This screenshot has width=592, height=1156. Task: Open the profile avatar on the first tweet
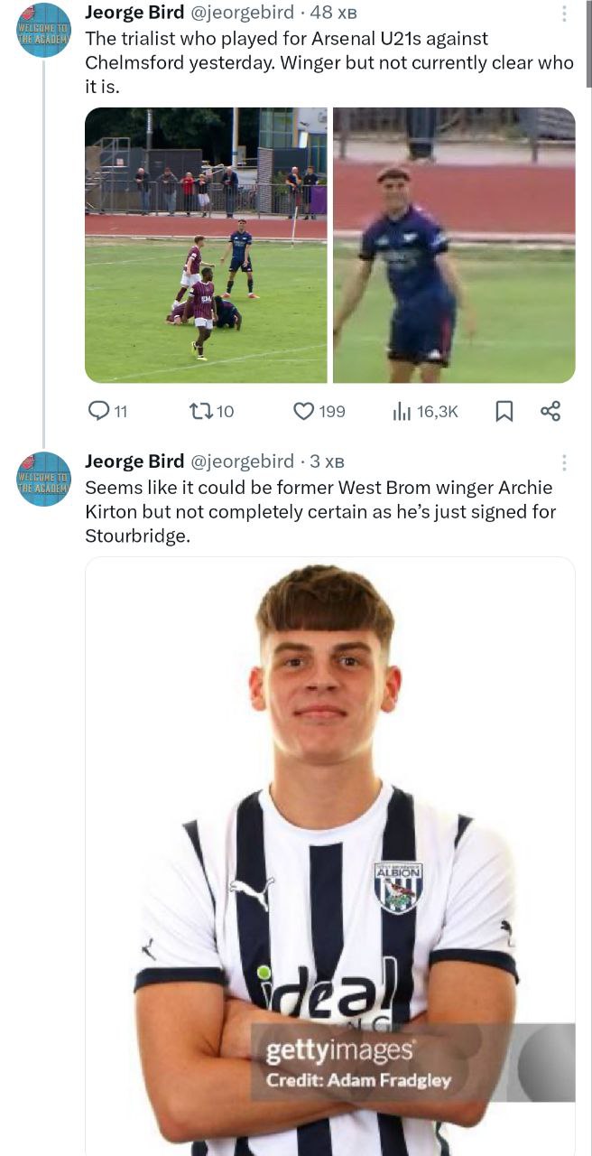[43, 29]
